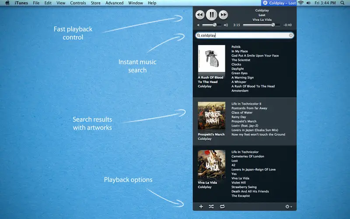Click the 3:15 elapsed time label
Image resolution: width=350 pixels, height=219 pixels.
coord(237,25)
